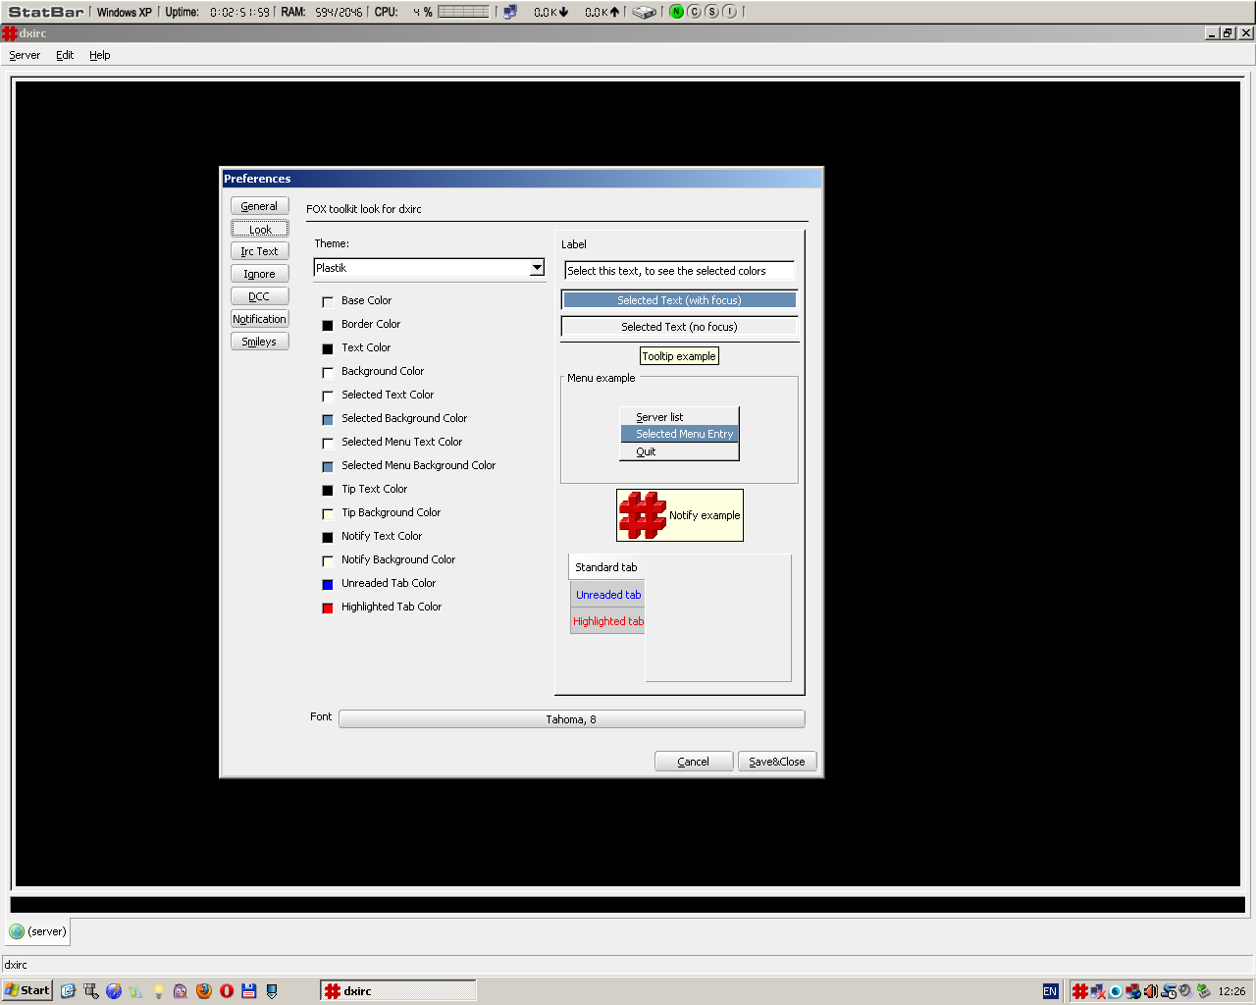Click the blue circular-arrow quick launch icon
1256x1005 pixels.
[68, 990]
